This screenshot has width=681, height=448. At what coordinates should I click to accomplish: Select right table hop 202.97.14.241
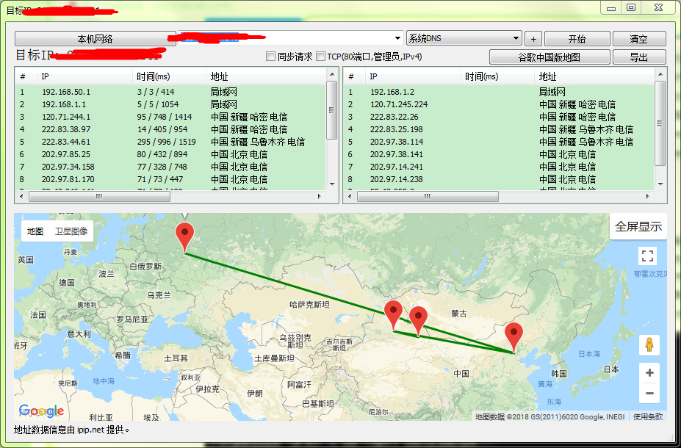coord(499,167)
